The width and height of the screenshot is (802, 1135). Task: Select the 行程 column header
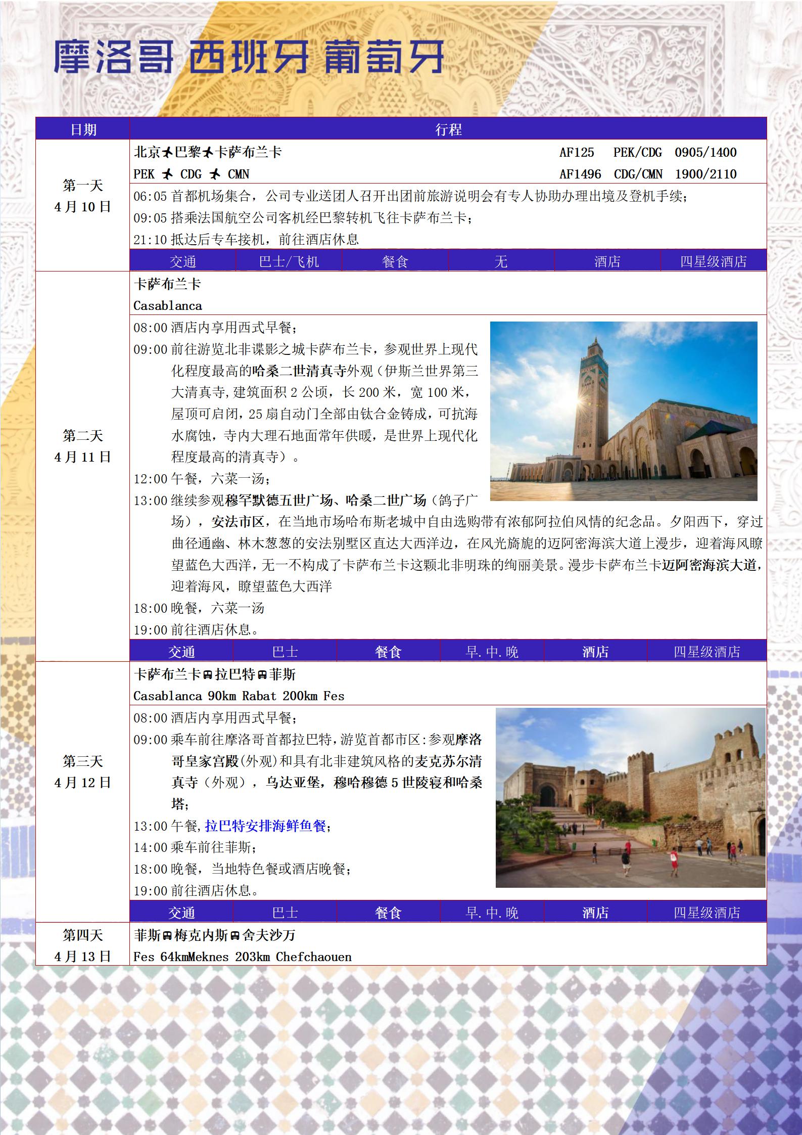448,129
